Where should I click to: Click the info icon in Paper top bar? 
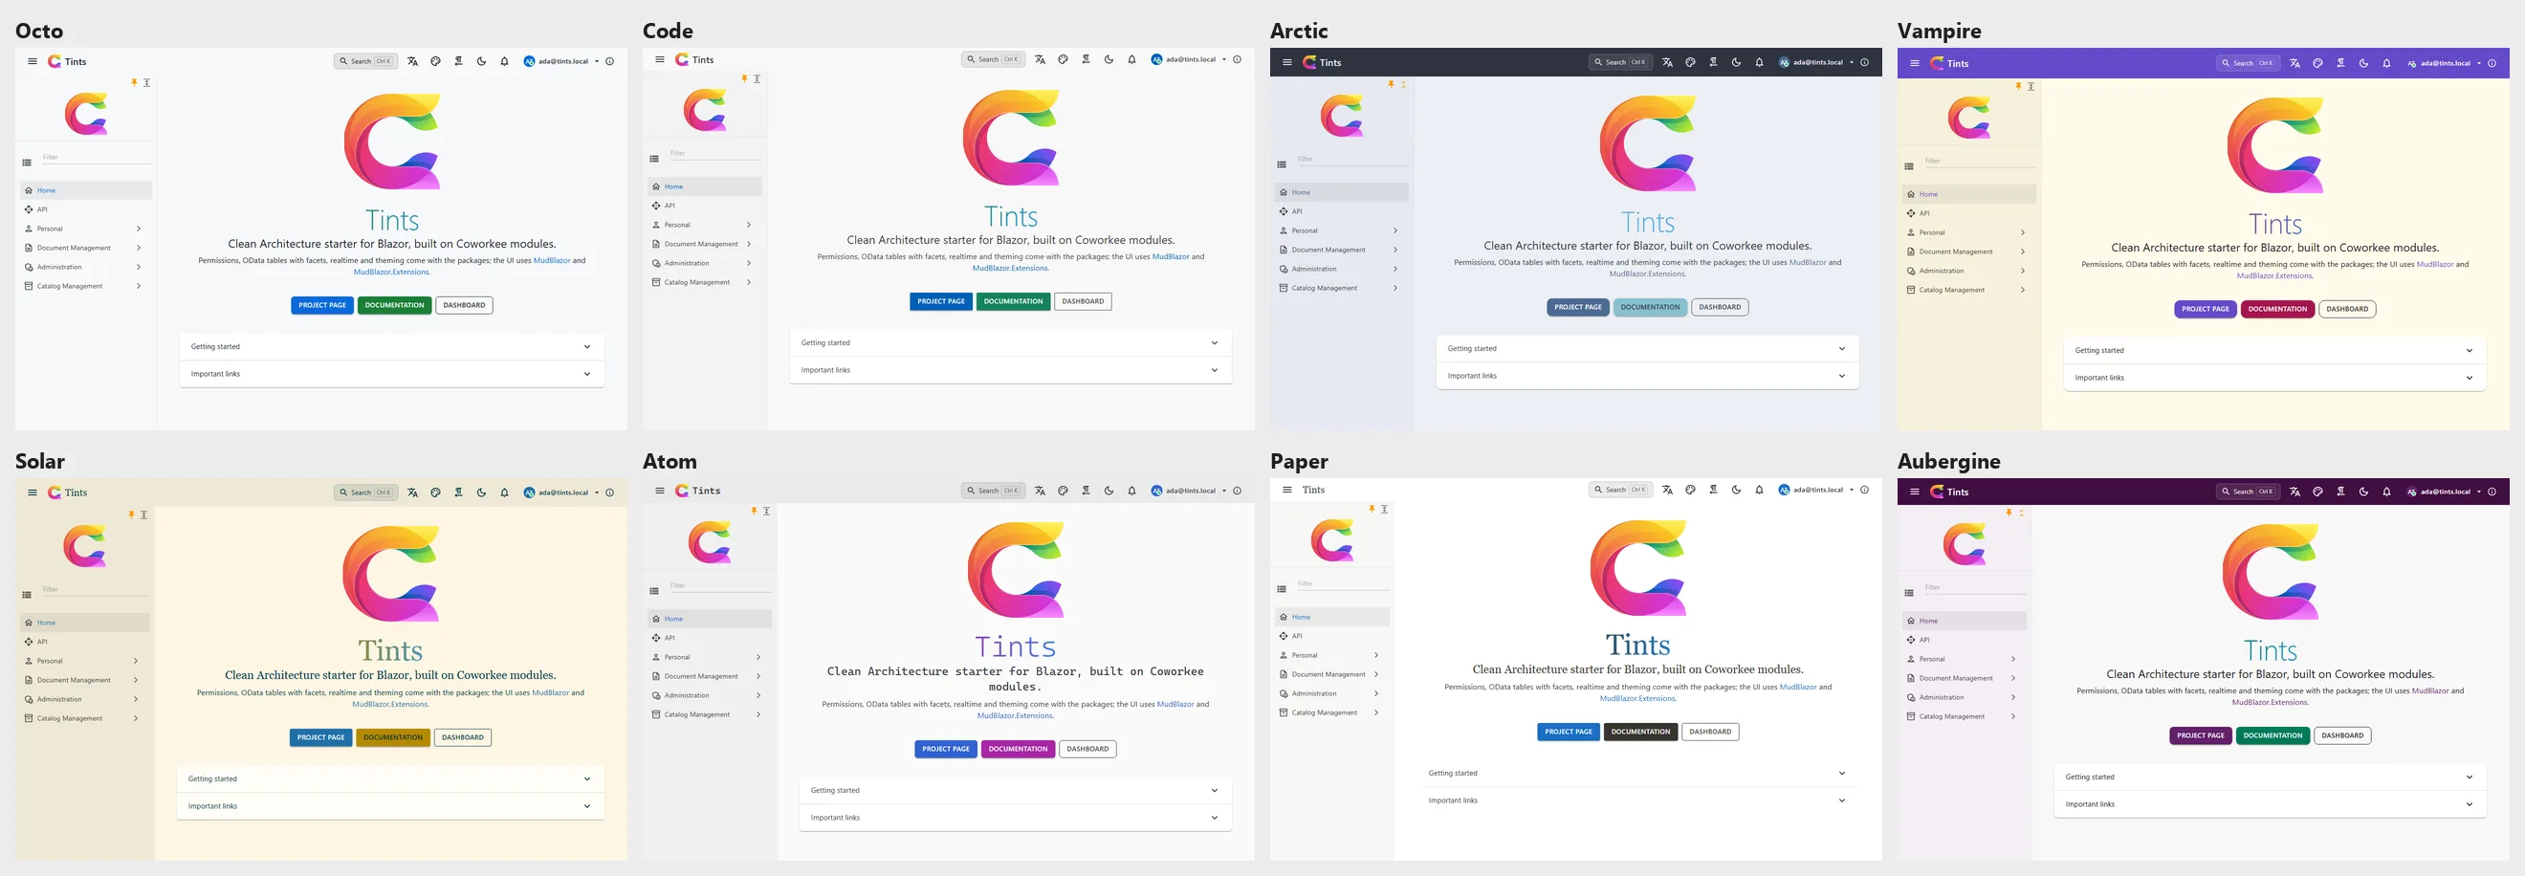pos(1864,490)
